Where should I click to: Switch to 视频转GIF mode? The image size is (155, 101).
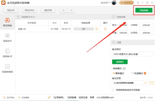(x=7, y=53)
